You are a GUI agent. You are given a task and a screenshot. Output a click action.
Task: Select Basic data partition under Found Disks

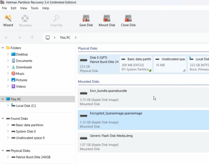click(x=30, y=125)
